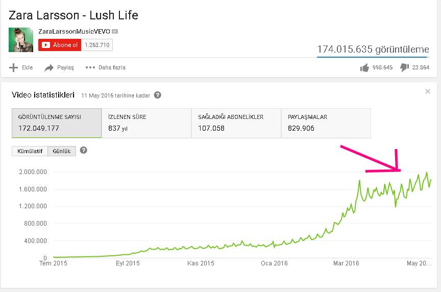This screenshot has width=441, height=292.
Task: Switch chart to Günlük view
Action: [x=62, y=151]
